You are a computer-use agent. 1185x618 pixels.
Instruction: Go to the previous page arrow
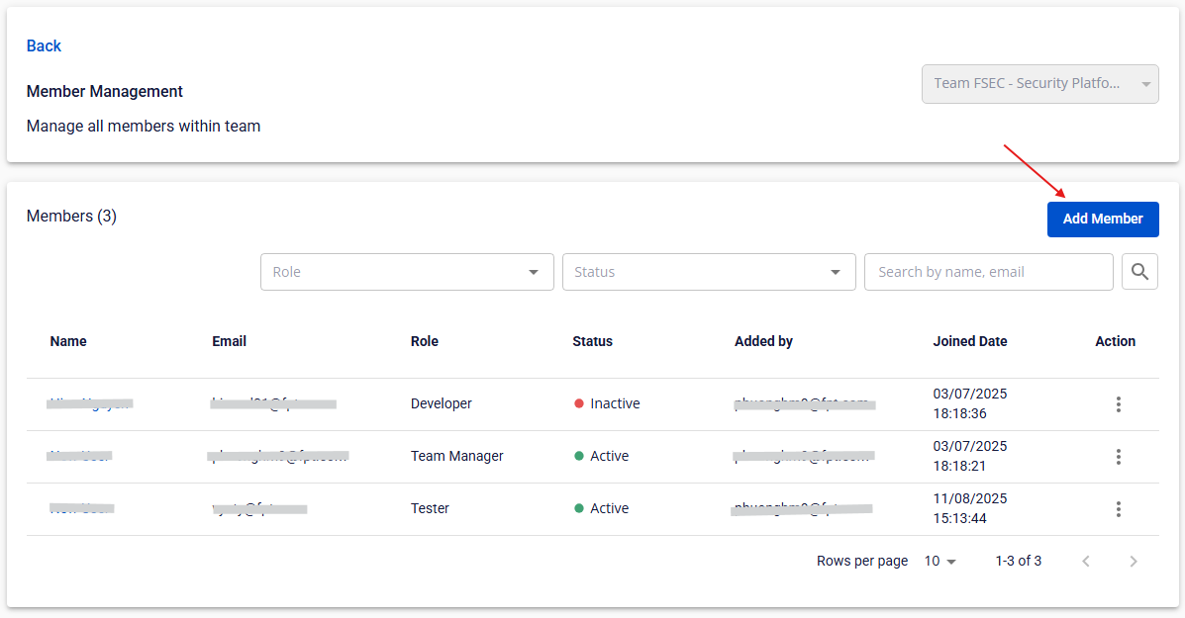(1086, 562)
